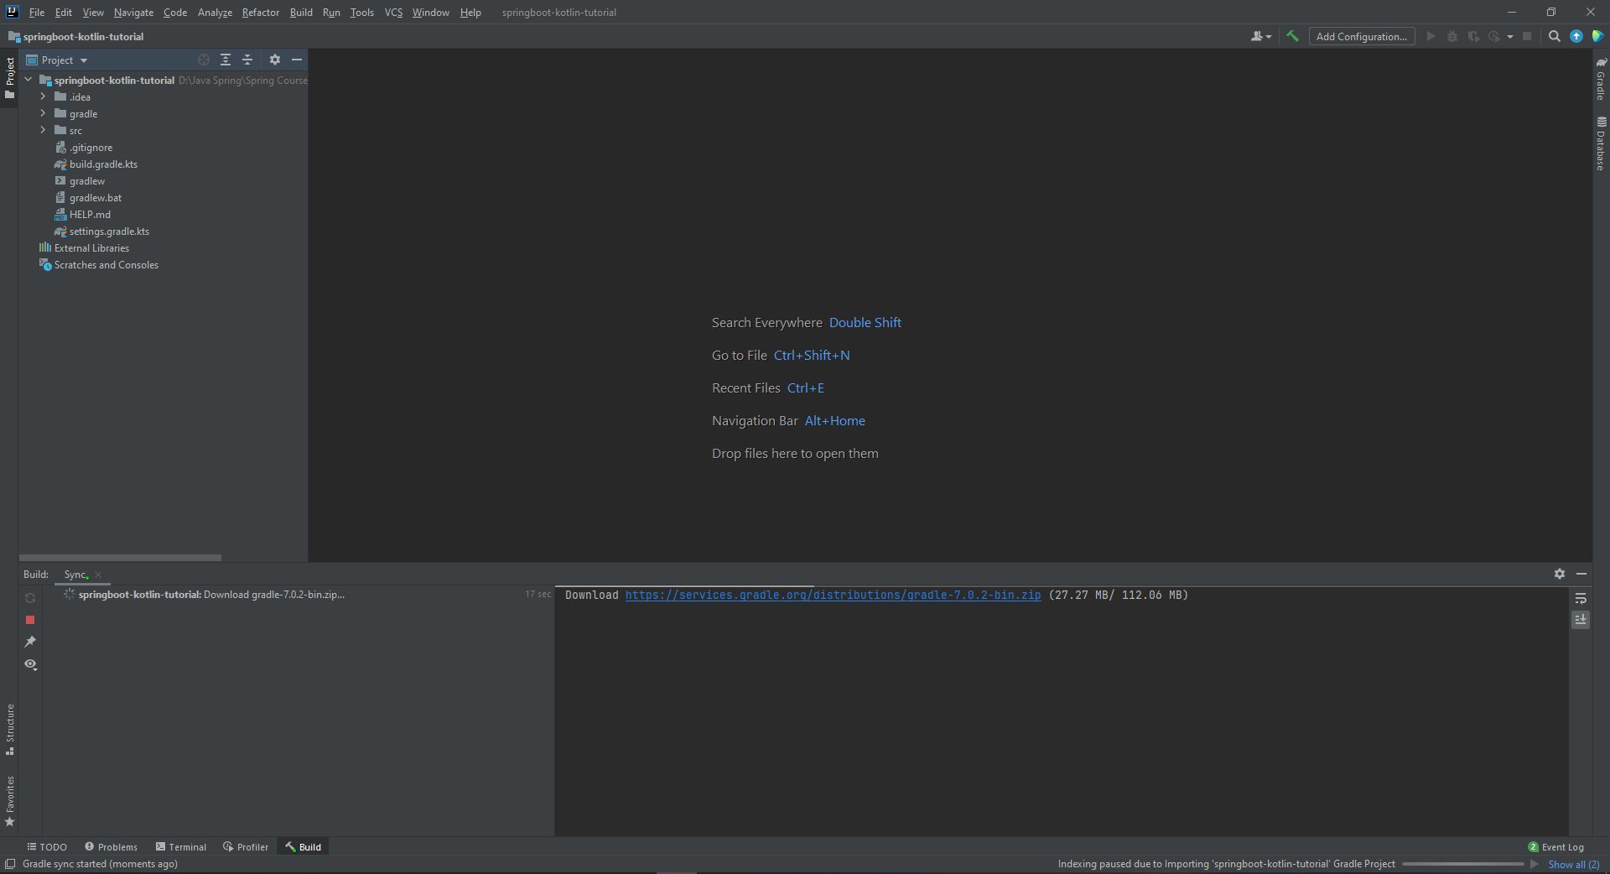This screenshot has height=874, width=1610.
Task: Select the Download gradle-7.0.2-bin.zip build row
Action: pyautogui.click(x=300, y=594)
